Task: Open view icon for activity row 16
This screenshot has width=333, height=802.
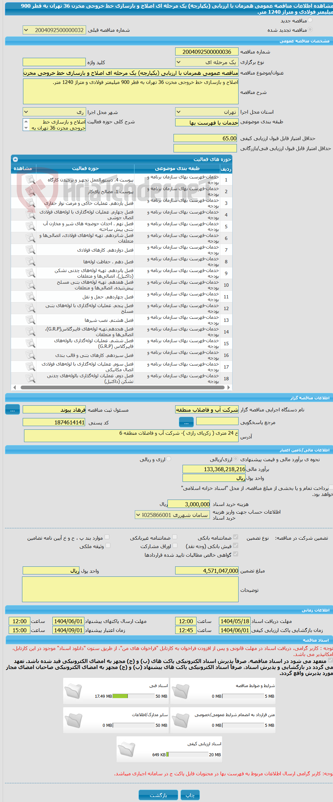Action: point(30,355)
